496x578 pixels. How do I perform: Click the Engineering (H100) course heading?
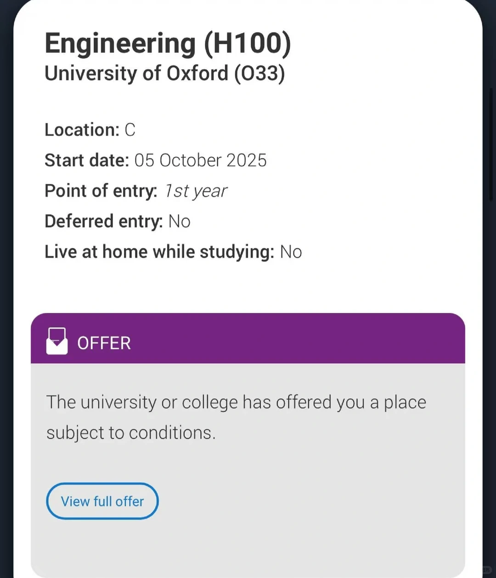click(168, 44)
